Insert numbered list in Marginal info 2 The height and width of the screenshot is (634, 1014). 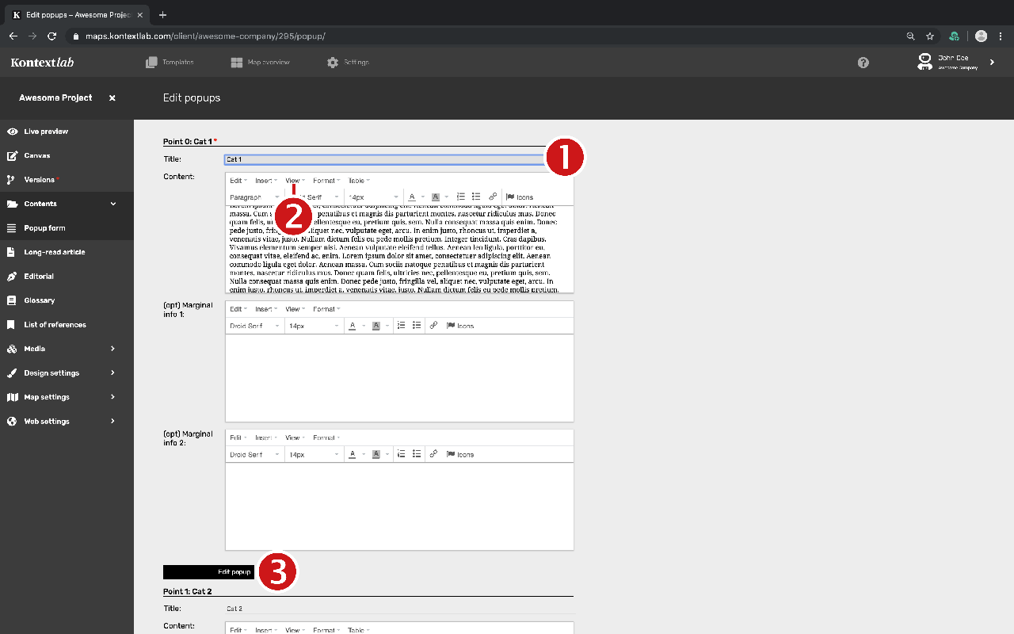tap(402, 454)
